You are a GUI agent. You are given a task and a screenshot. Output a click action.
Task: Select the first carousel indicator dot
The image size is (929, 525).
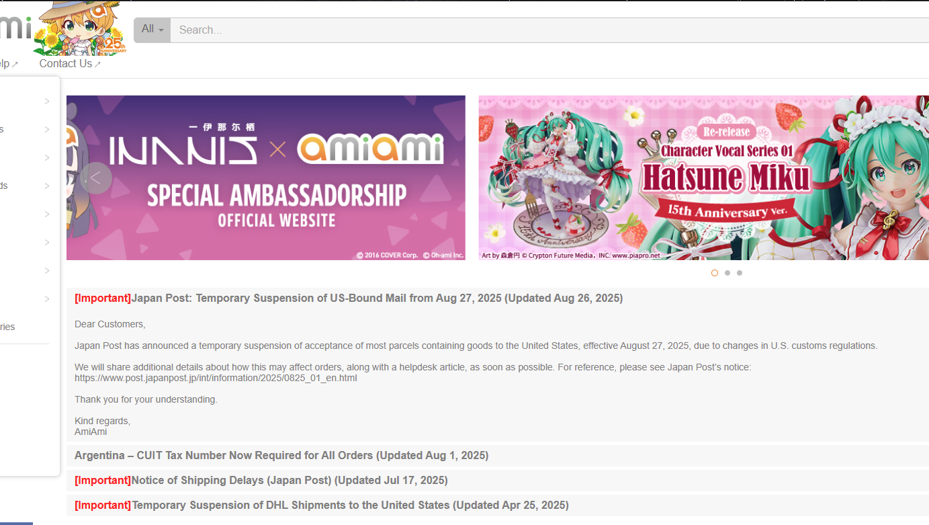tap(715, 273)
